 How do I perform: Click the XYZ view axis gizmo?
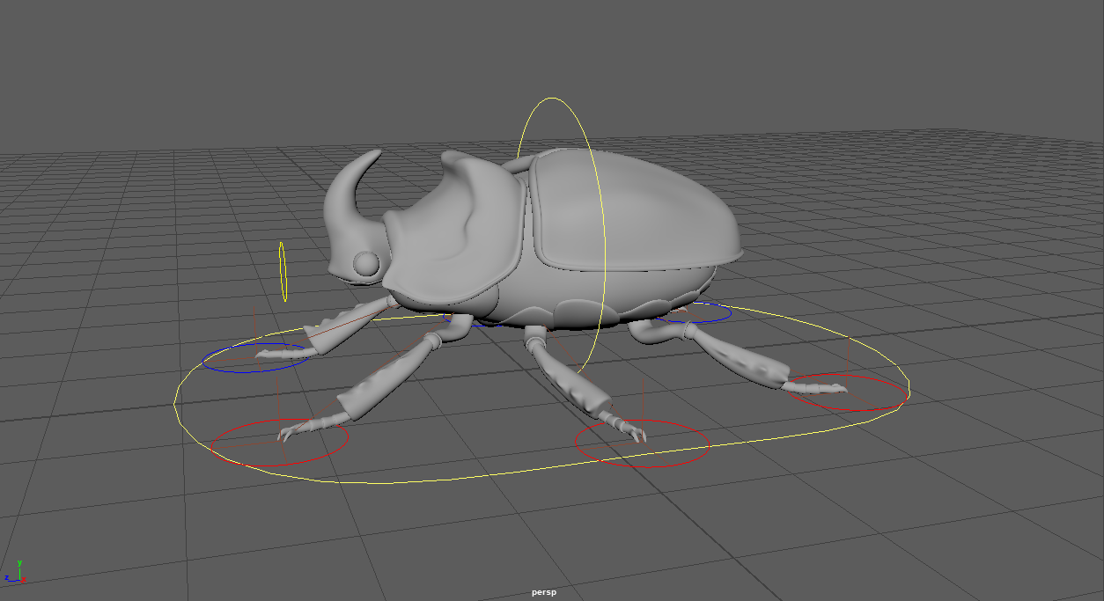click(15, 573)
